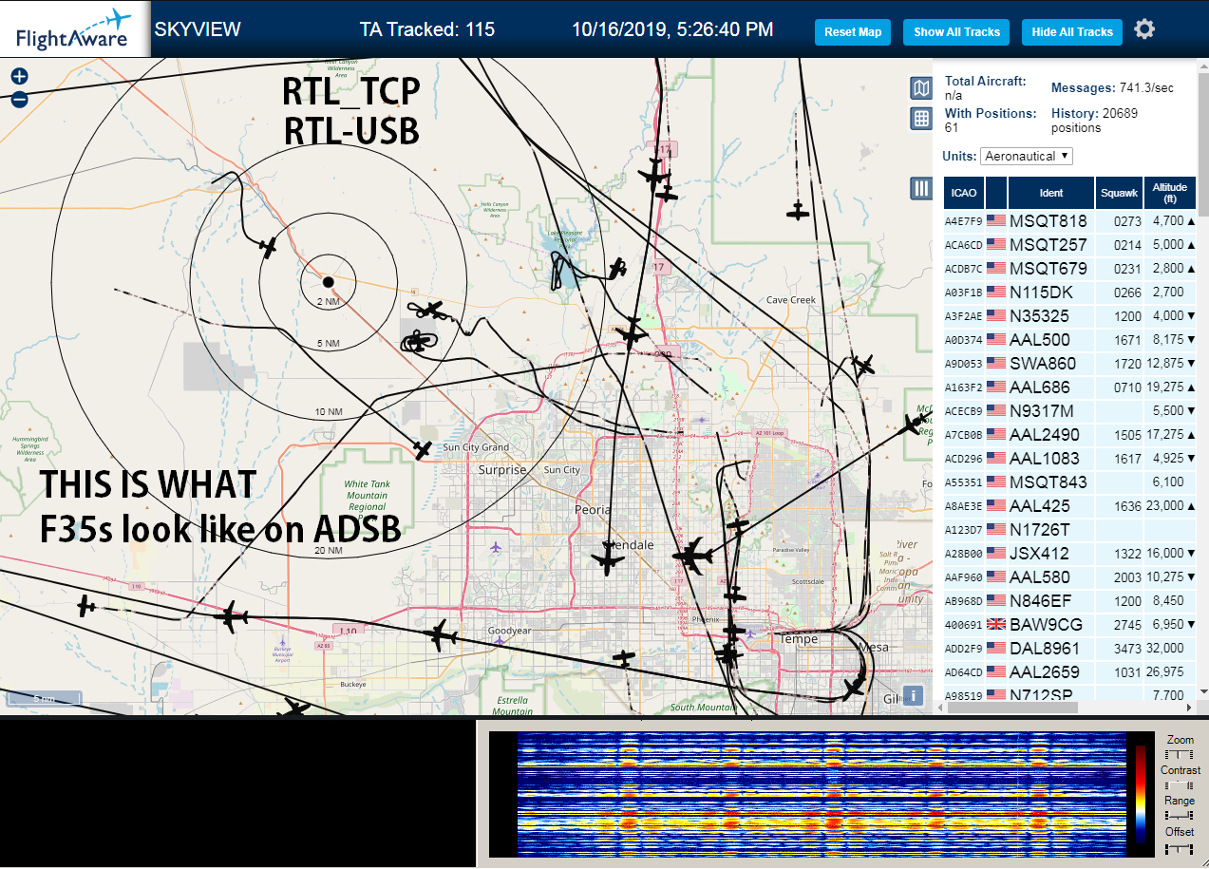
Task: Select the MSQT818 aircraft row
Action: (x=1069, y=221)
